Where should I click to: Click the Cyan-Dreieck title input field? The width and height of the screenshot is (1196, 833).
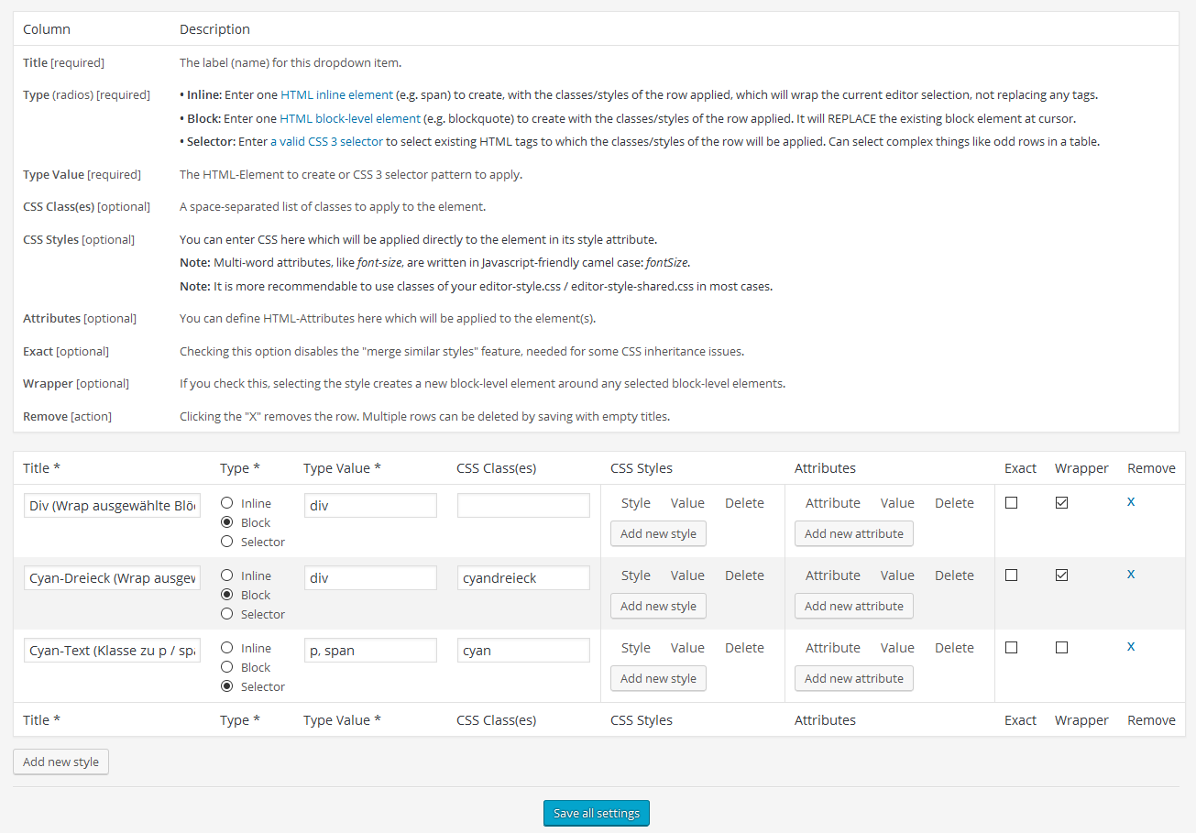point(112,578)
